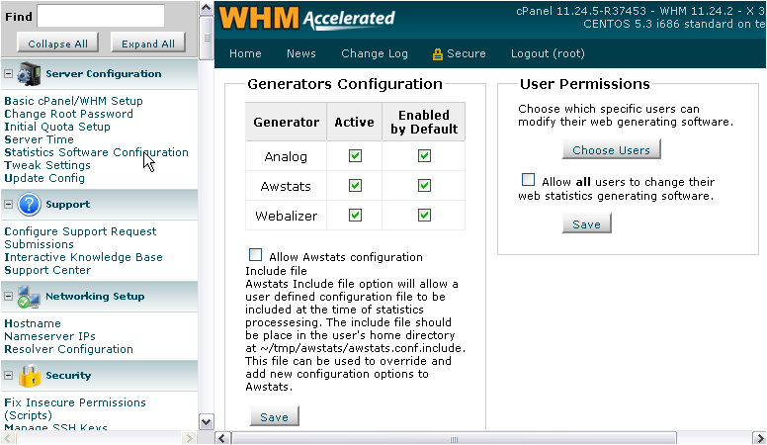Click the Server Configuration server icon
The width and height of the screenshot is (767, 445).
[29, 74]
